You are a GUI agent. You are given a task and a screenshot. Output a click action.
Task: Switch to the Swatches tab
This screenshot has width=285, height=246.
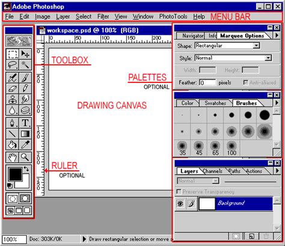pyautogui.click(x=215, y=103)
